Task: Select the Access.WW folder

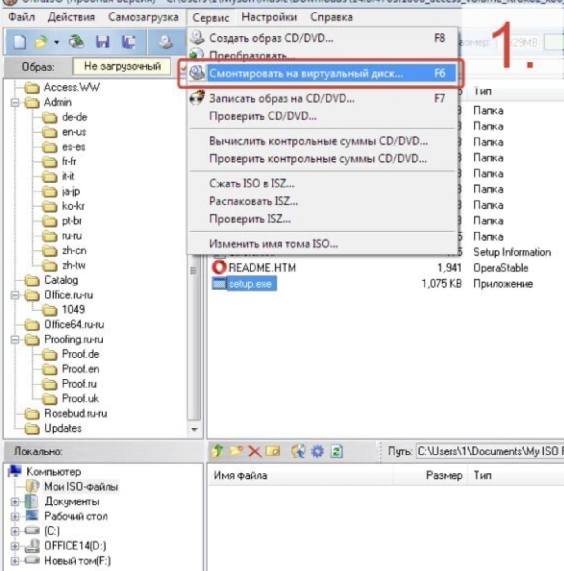Action: (x=72, y=87)
